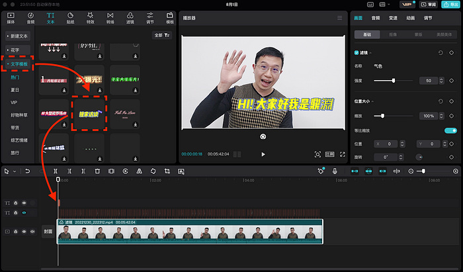Switch to the 蒙版 mask sub-tab

click(418, 34)
